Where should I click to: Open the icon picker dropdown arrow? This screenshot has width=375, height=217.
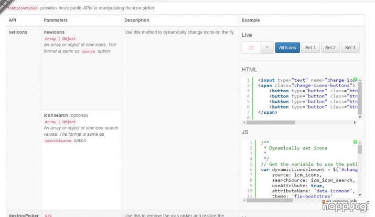tap(267, 48)
